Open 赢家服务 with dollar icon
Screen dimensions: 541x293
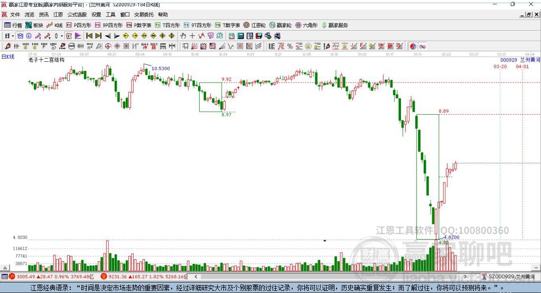coord(334,25)
